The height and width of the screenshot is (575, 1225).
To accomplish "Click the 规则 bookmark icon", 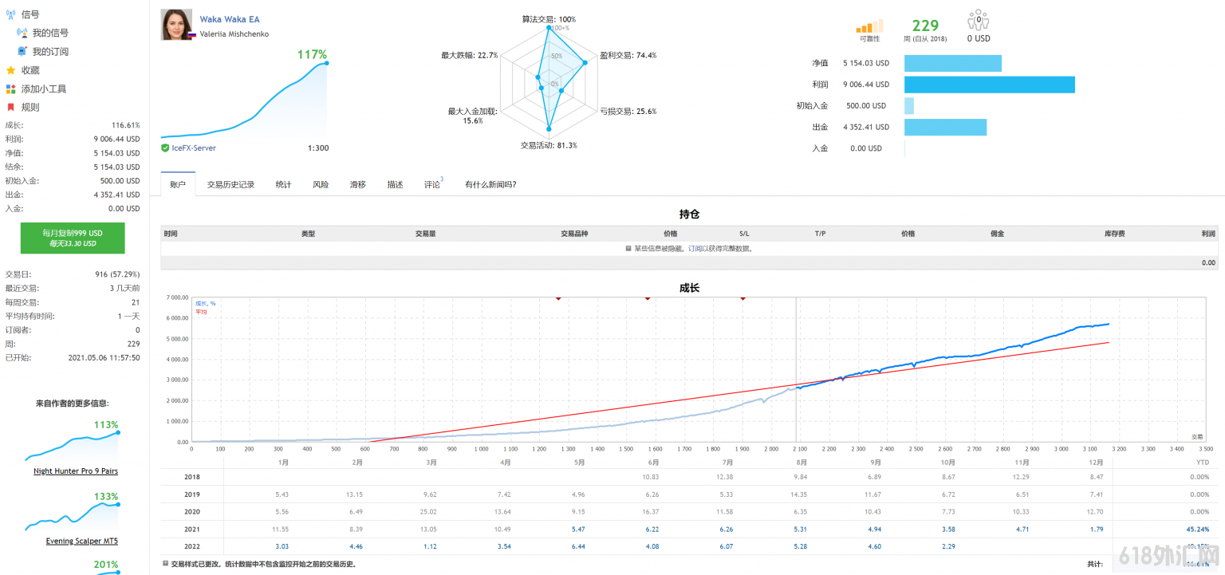I will 10,107.
